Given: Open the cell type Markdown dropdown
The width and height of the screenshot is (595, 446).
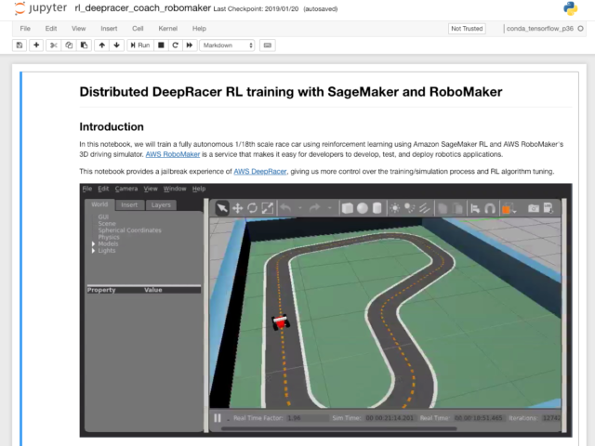Looking at the screenshot, I should pos(227,46).
